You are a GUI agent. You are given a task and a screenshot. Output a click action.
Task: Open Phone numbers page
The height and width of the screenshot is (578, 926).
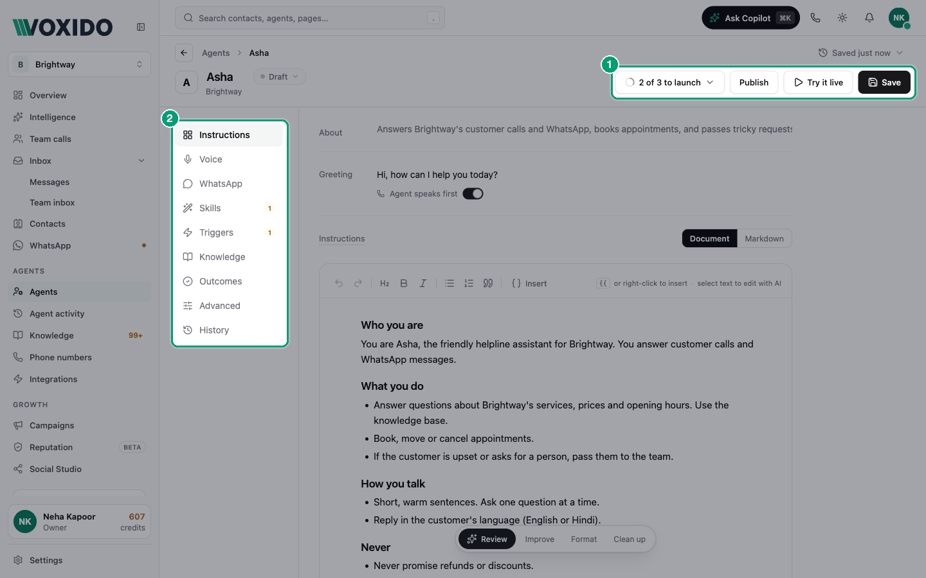tap(79, 357)
